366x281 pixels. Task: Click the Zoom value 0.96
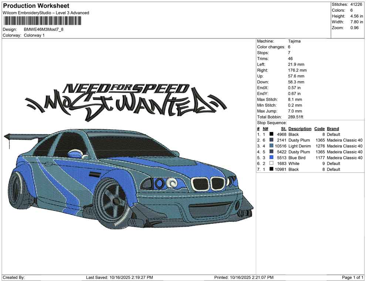click(354, 28)
